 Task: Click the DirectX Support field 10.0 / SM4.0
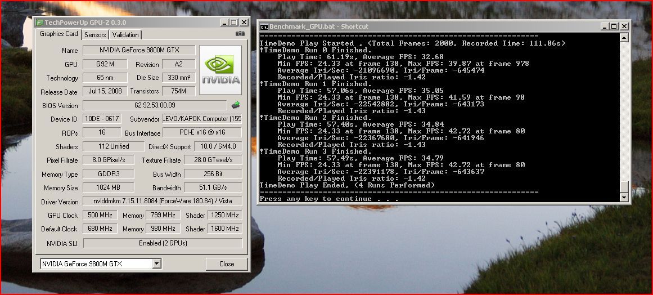218,146
